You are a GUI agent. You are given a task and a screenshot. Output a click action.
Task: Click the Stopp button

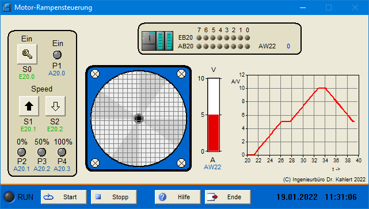pyautogui.click(x=113, y=197)
